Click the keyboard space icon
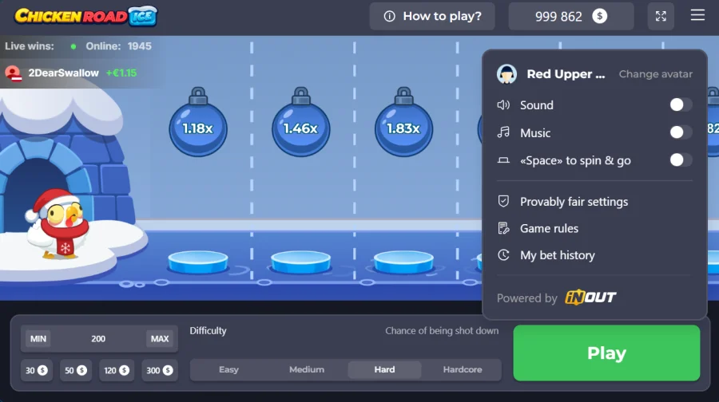The height and width of the screenshot is (402, 719). [503, 160]
